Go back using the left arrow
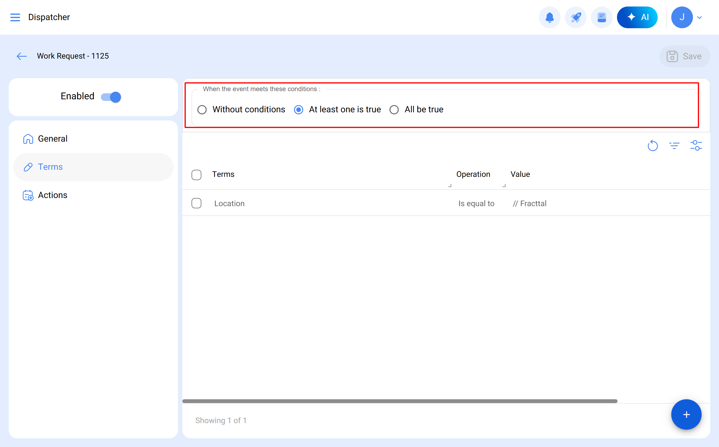The width and height of the screenshot is (719, 447). 22,56
